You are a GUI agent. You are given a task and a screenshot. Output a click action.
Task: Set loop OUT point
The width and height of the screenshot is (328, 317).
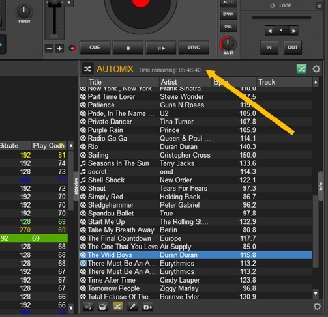293,48
